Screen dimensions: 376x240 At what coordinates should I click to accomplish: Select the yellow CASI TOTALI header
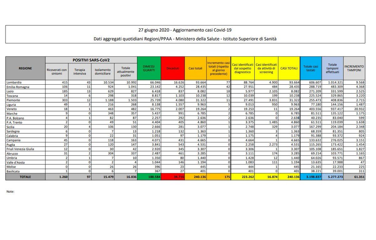(289, 68)
